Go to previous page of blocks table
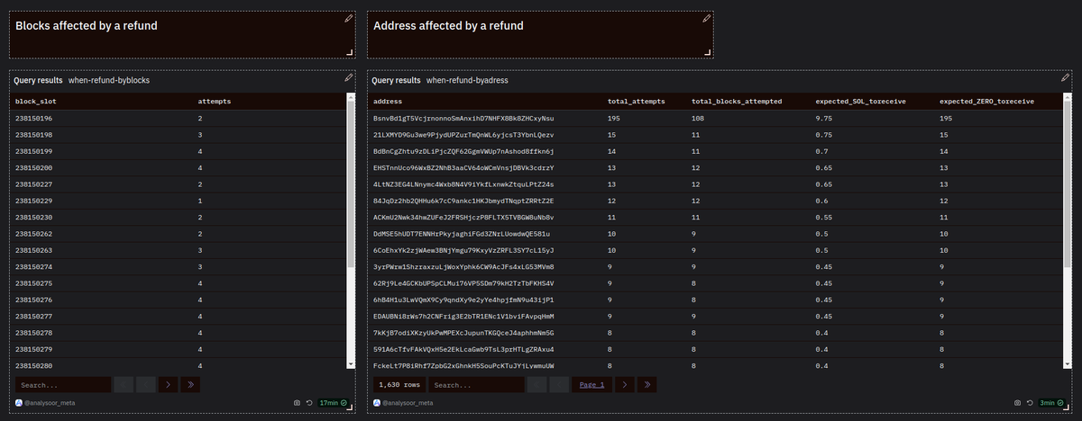 (x=146, y=385)
